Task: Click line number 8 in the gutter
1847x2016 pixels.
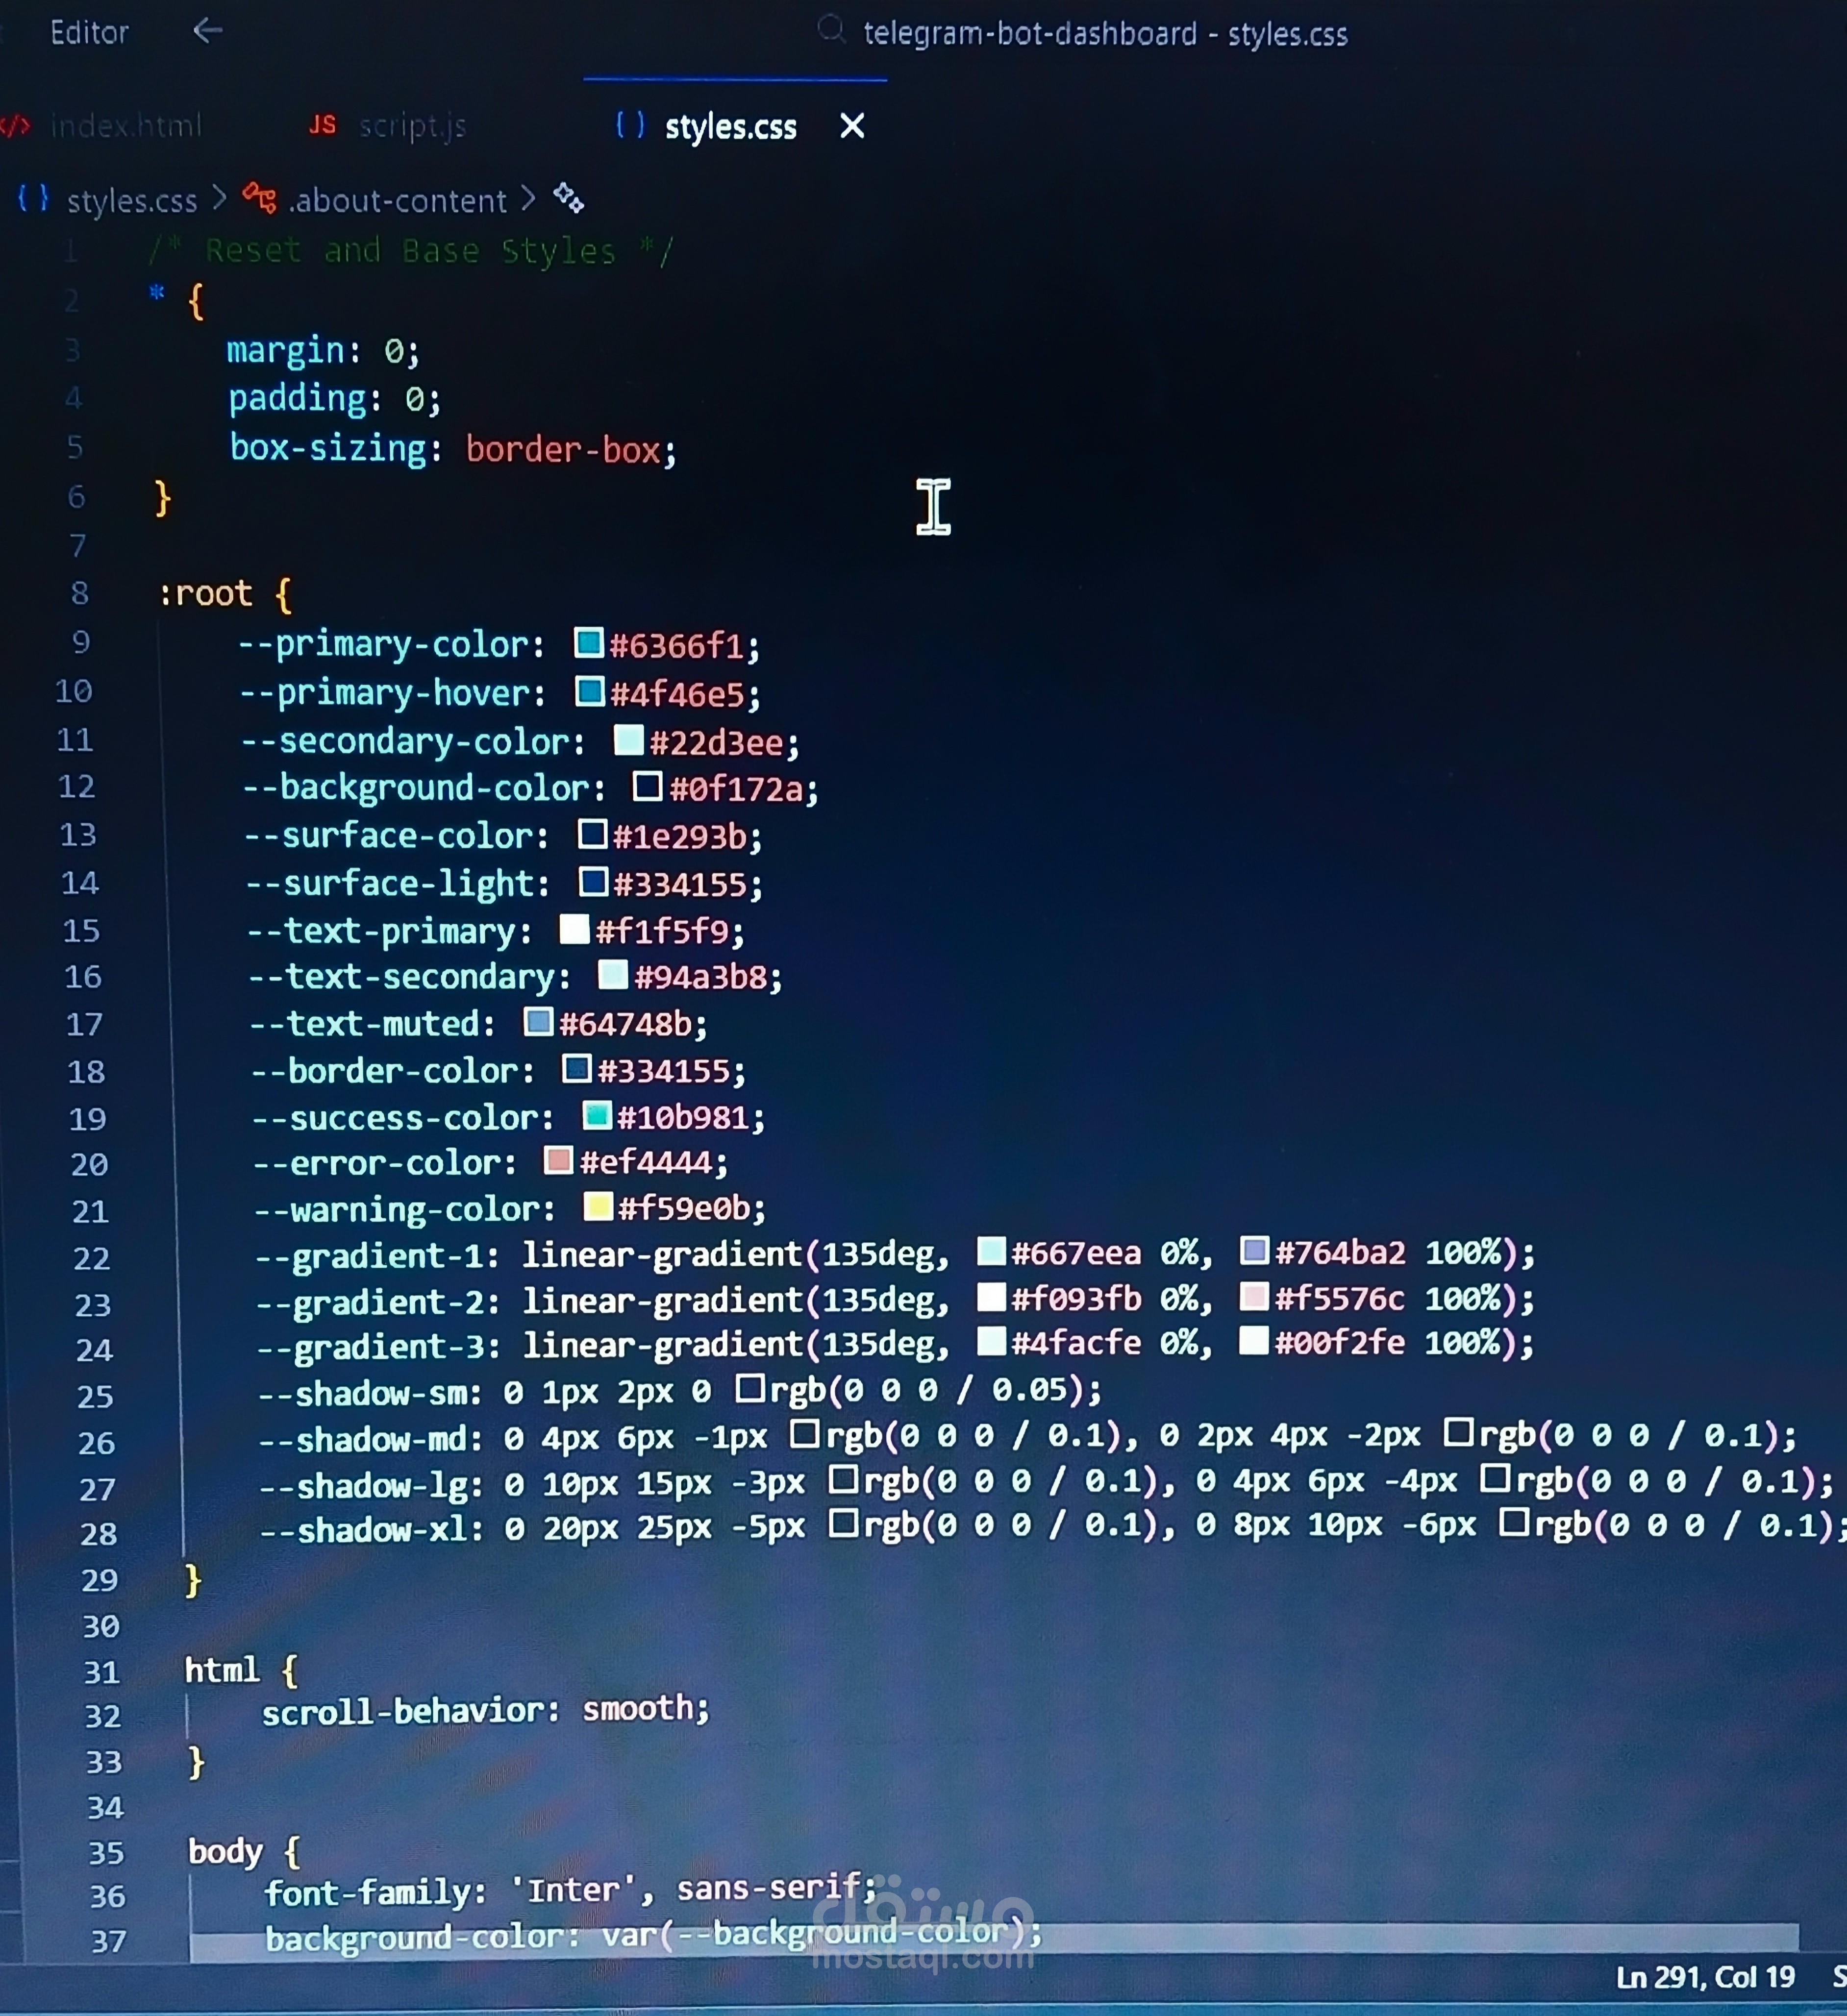Action: (80, 593)
